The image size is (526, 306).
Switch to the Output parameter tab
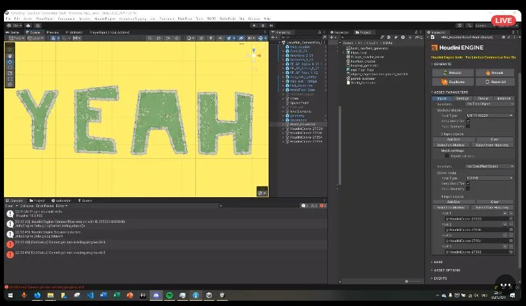point(483,98)
